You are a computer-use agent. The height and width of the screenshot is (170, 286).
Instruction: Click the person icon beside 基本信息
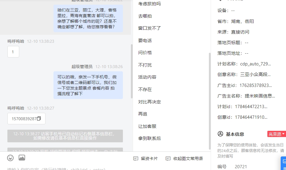click(x=220, y=134)
